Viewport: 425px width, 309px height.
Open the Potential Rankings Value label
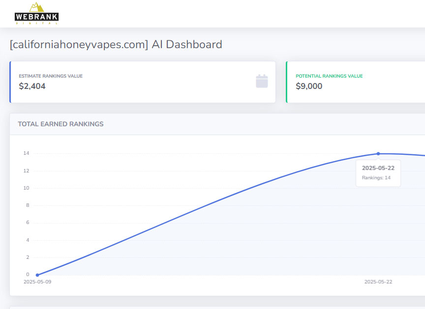[329, 76]
